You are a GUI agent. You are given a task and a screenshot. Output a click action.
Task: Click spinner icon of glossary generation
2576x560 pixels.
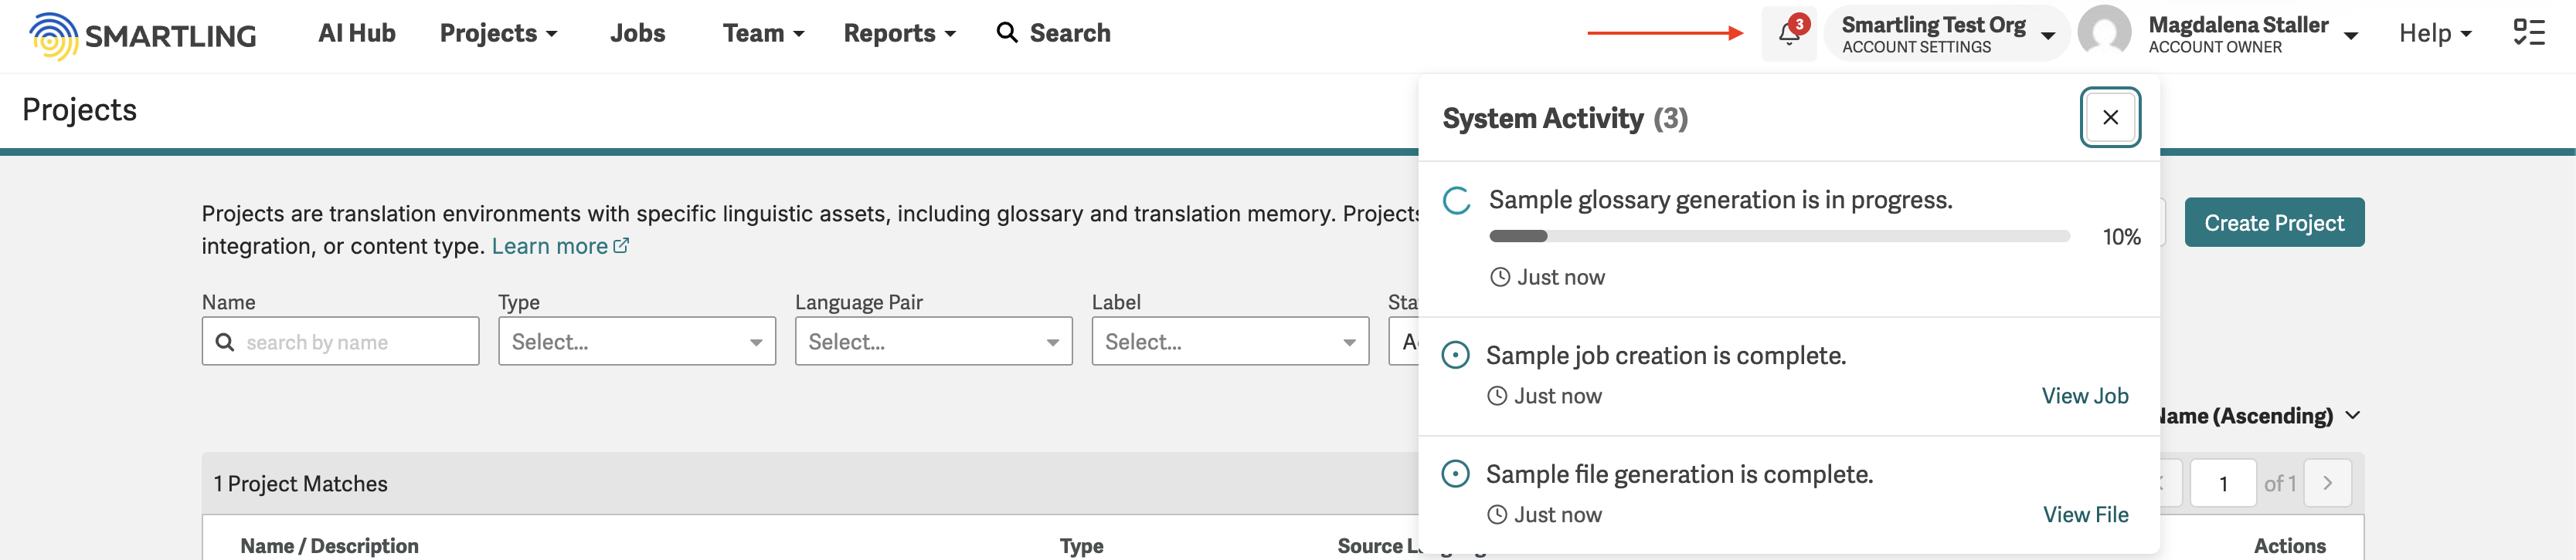(x=1457, y=200)
